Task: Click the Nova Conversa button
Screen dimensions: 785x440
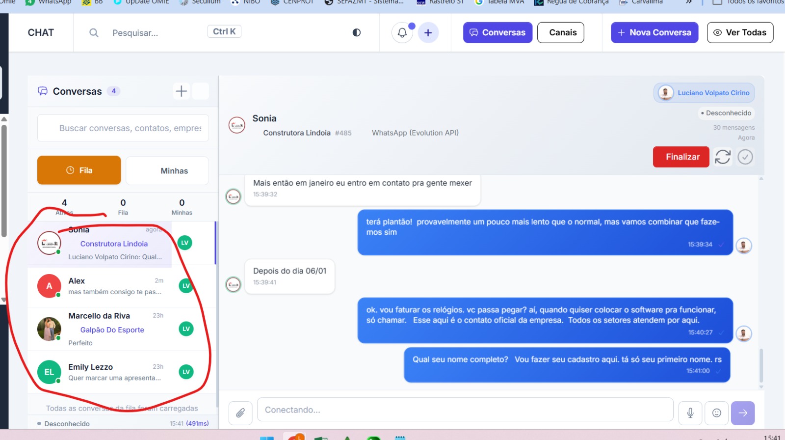Action: [654, 33]
